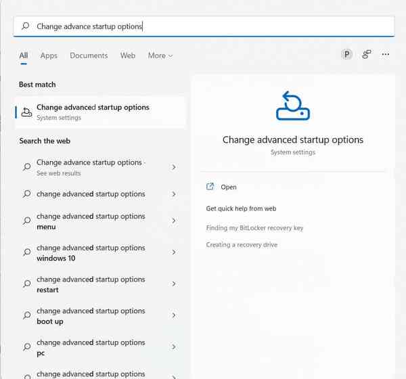
Task: Select suggestion 'change advanced startup options windows 10'
Action: point(100,252)
